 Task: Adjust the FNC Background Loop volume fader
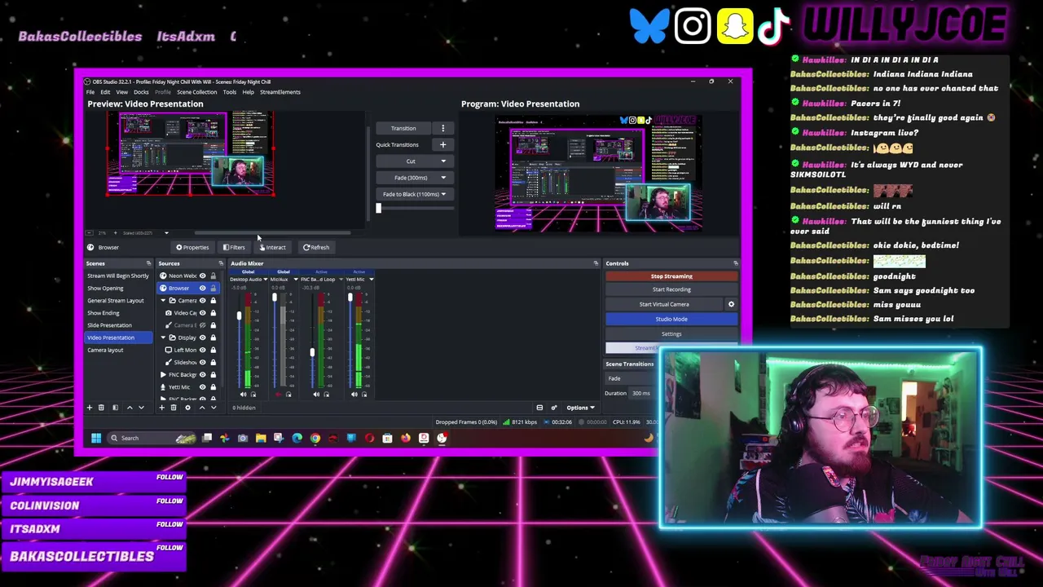pyautogui.click(x=311, y=353)
